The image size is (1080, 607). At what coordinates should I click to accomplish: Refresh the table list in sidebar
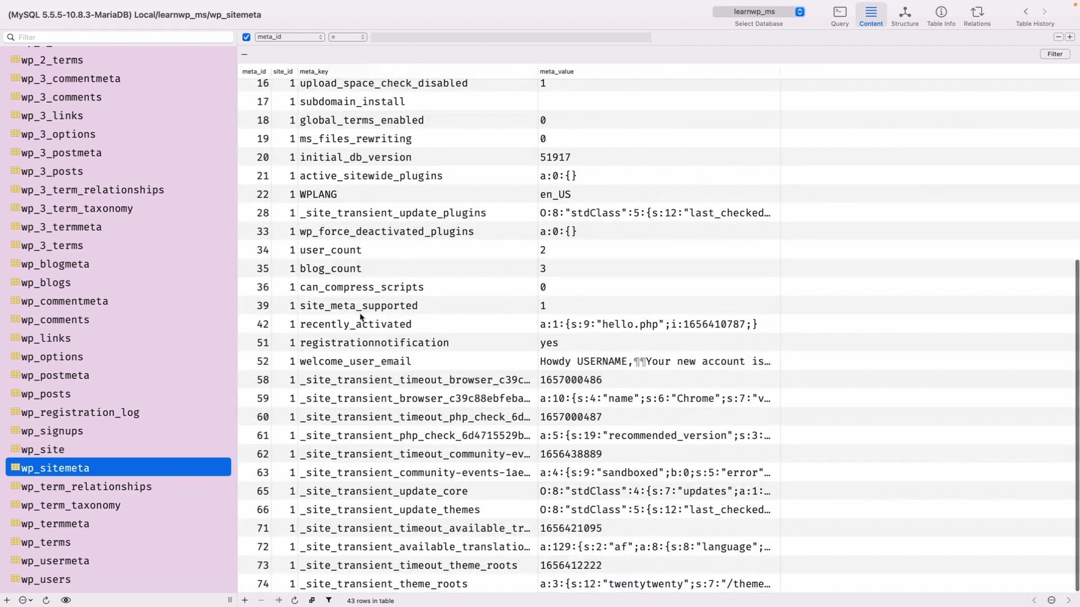(46, 600)
